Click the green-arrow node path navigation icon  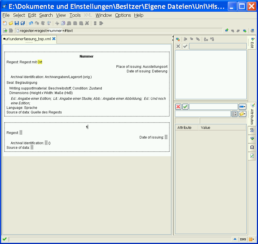point(5,31)
